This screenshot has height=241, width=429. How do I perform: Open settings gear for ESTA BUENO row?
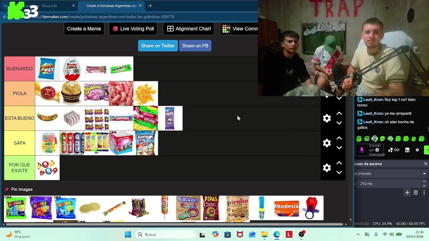[327, 118]
